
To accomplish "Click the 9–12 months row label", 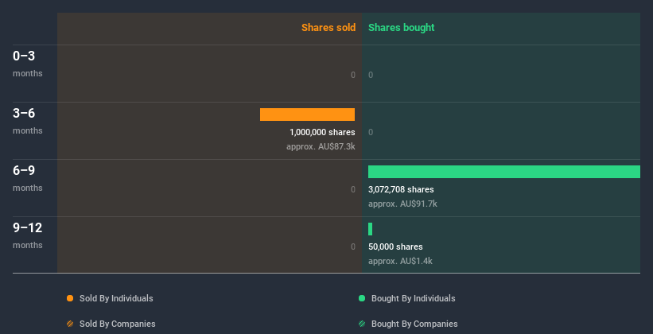I will coord(28,227).
